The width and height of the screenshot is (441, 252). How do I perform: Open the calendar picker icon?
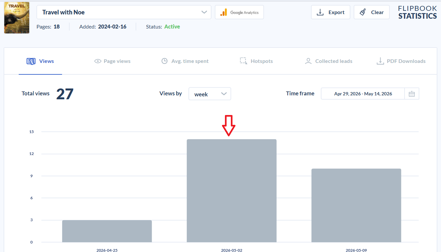pos(412,94)
